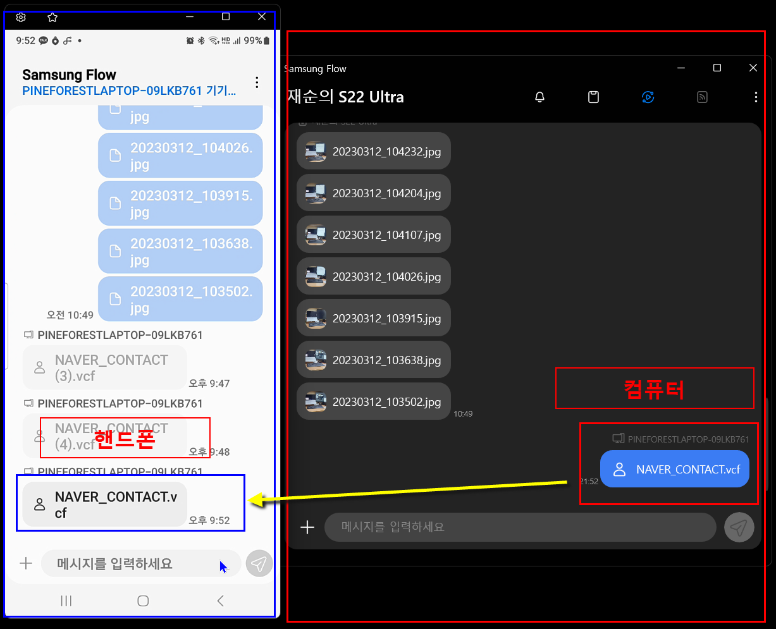Open clipboard icon in computer Samsung Flow
This screenshot has width=776, height=629.
point(593,97)
